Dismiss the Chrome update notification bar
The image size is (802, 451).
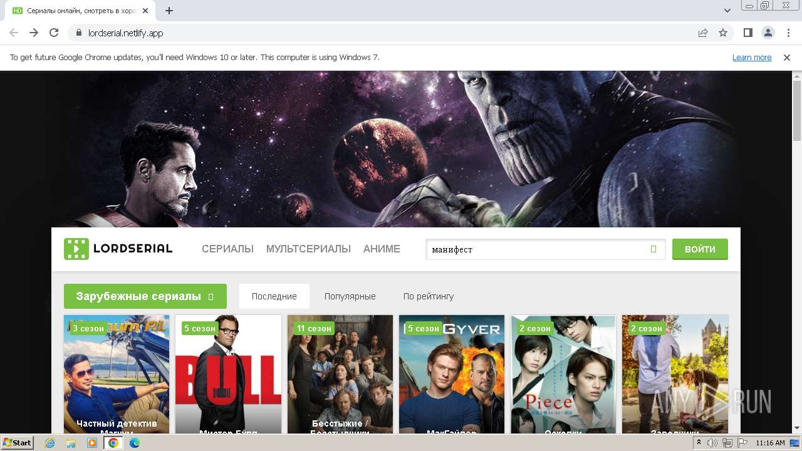point(787,57)
